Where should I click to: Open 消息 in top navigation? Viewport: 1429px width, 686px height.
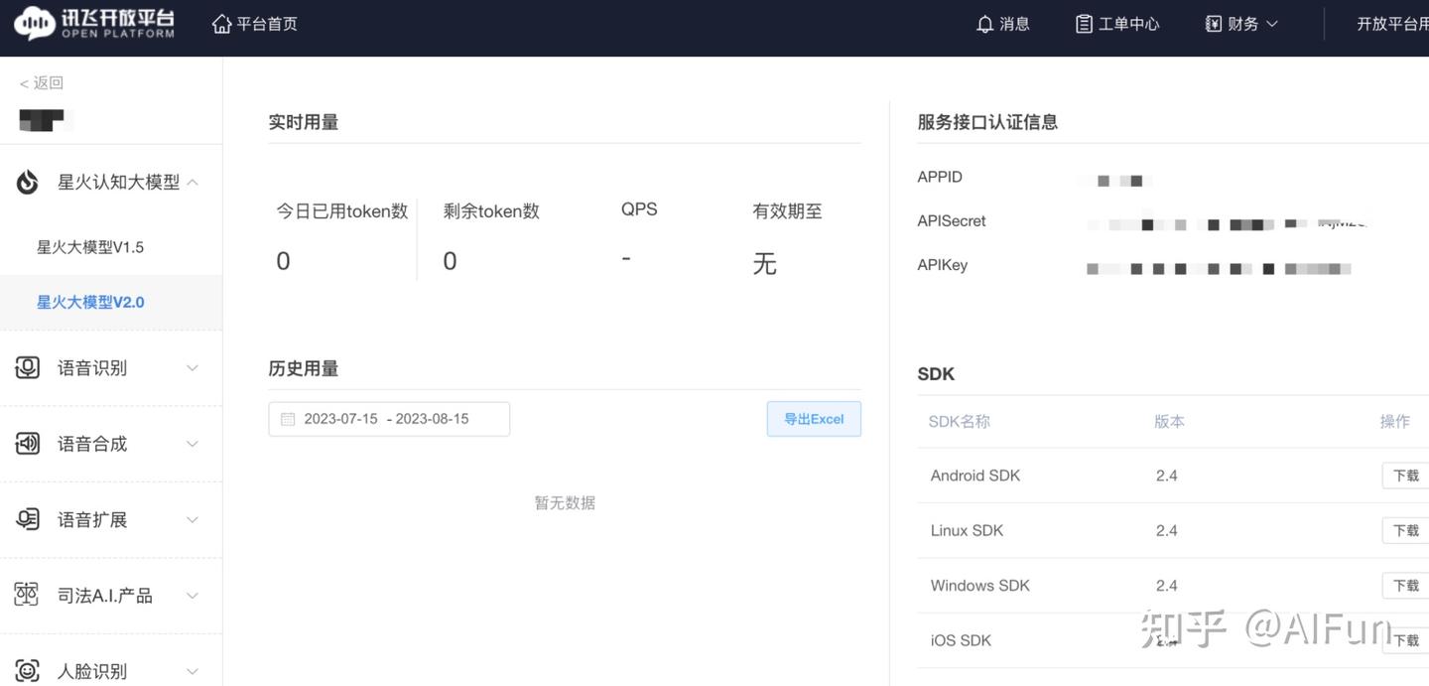pyautogui.click(x=1014, y=24)
